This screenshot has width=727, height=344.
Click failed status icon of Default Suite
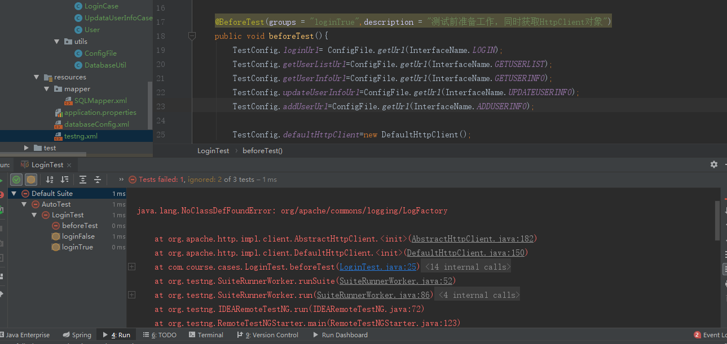point(25,194)
